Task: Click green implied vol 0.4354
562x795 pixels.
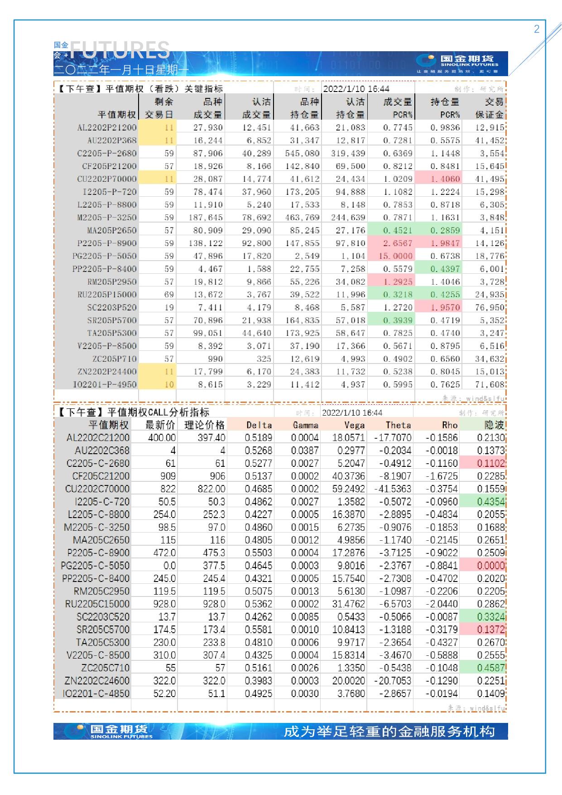Action: pos(483,502)
